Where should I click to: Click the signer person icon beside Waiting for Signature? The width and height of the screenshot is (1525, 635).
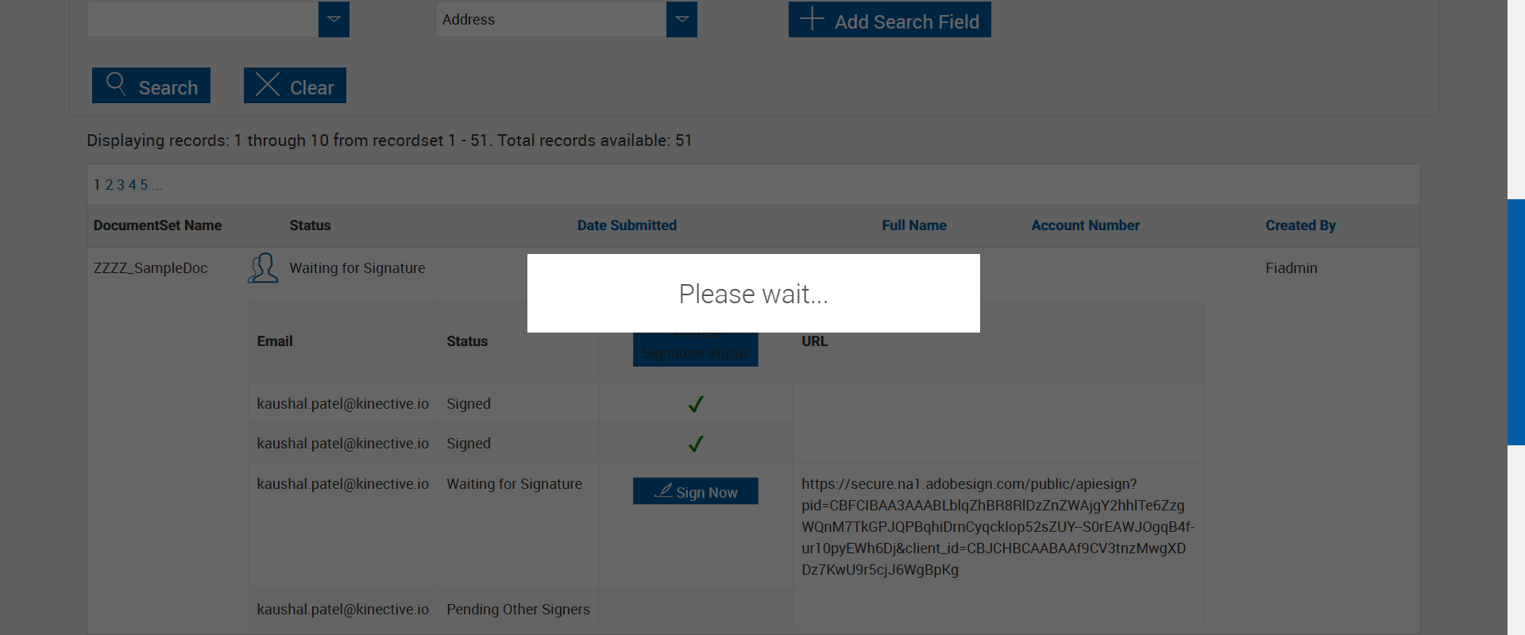click(x=263, y=268)
